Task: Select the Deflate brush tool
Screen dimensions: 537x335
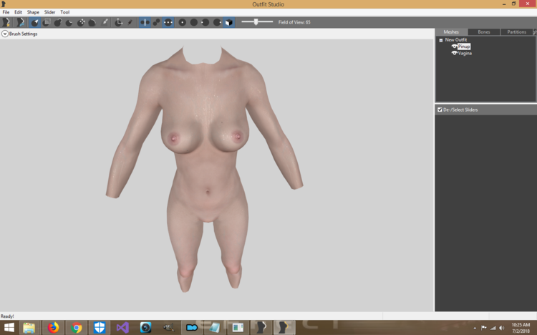Action: click(x=69, y=22)
